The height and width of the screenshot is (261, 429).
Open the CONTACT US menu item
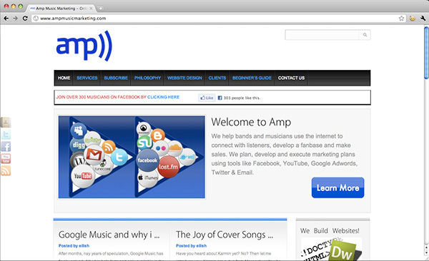click(291, 78)
